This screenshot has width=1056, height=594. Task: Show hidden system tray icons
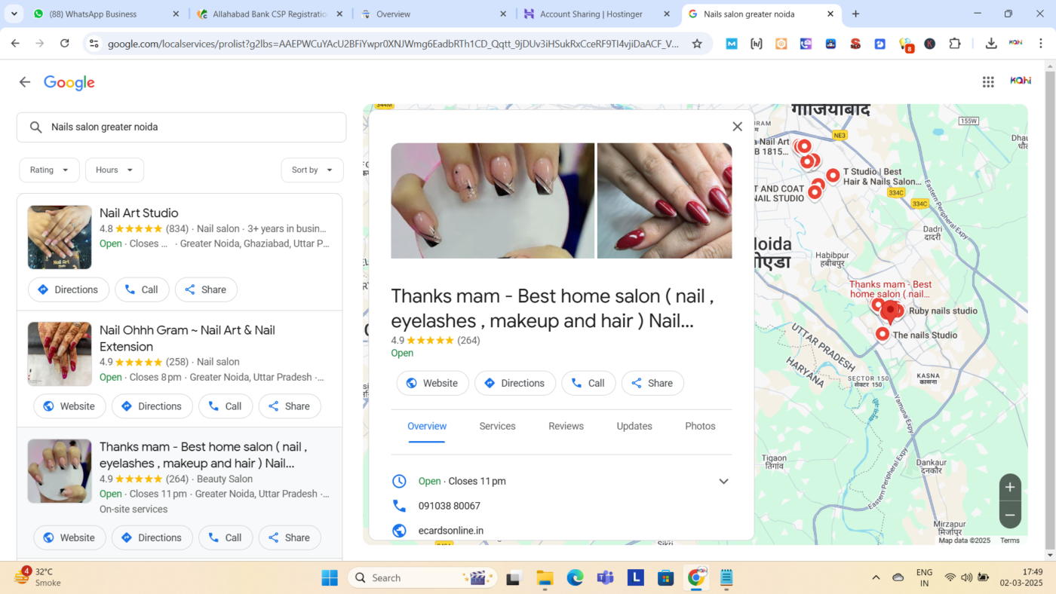(876, 578)
